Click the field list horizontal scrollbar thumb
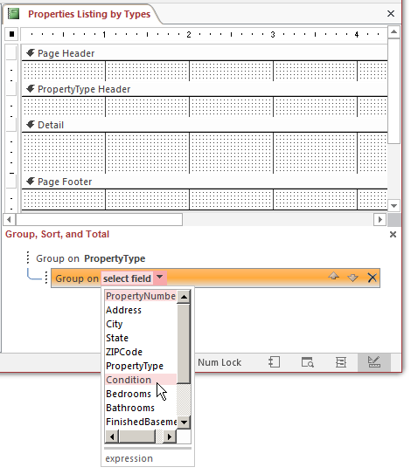The width and height of the screenshot is (411, 474). coord(137,436)
